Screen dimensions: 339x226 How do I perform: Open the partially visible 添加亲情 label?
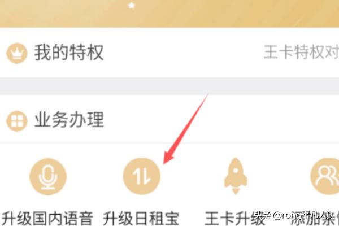point(315,219)
